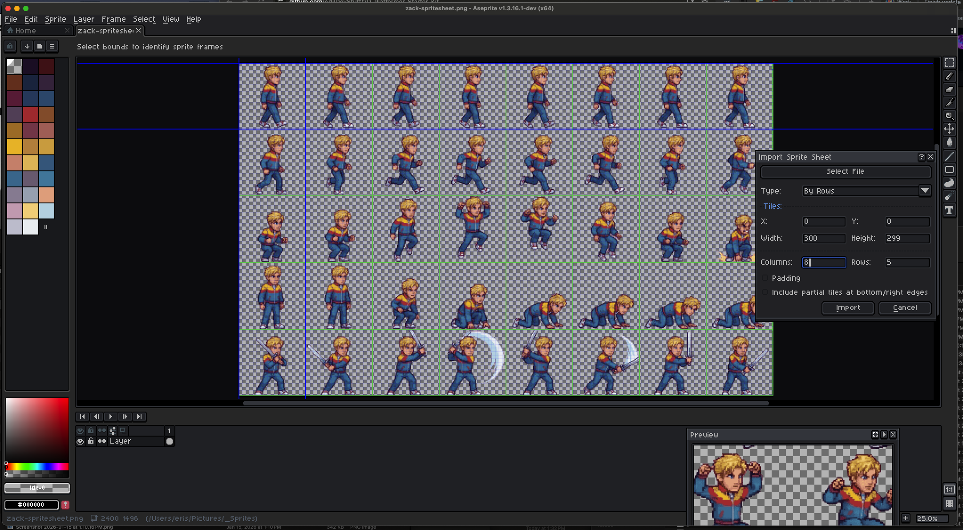Image resolution: width=963 pixels, height=530 pixels.
Task: Open the Type dropdown in Import Sprite Sheet
Action: pyautogui.click(x=926, y=190)
